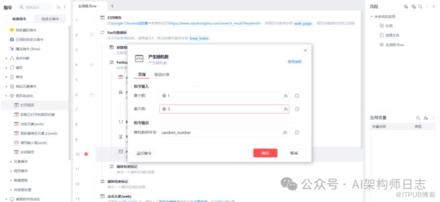This screenshot has height=202, width=440.
Task: Click the web_page variable tag in line 1
Action: pyautogui.click(x=303, y=24)
